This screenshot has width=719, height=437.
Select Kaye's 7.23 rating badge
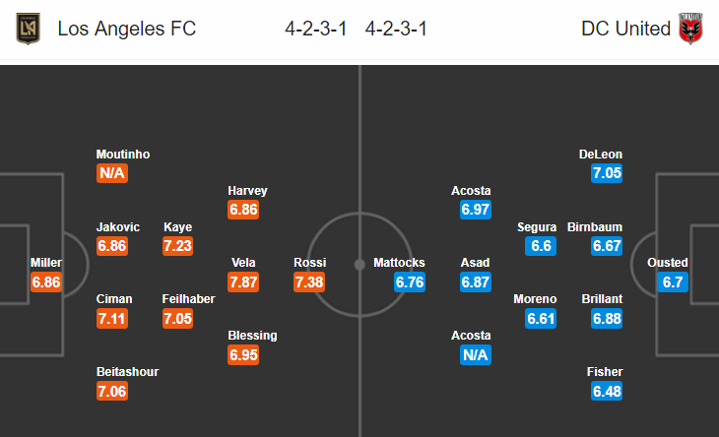(178, 246)
